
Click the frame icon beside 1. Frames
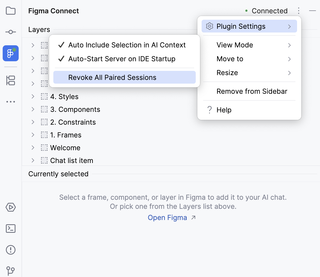pos(44,135)
